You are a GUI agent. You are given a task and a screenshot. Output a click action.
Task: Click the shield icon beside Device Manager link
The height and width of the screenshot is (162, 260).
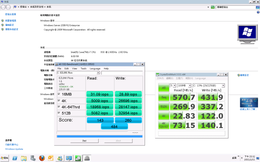(x=2, y=21)
